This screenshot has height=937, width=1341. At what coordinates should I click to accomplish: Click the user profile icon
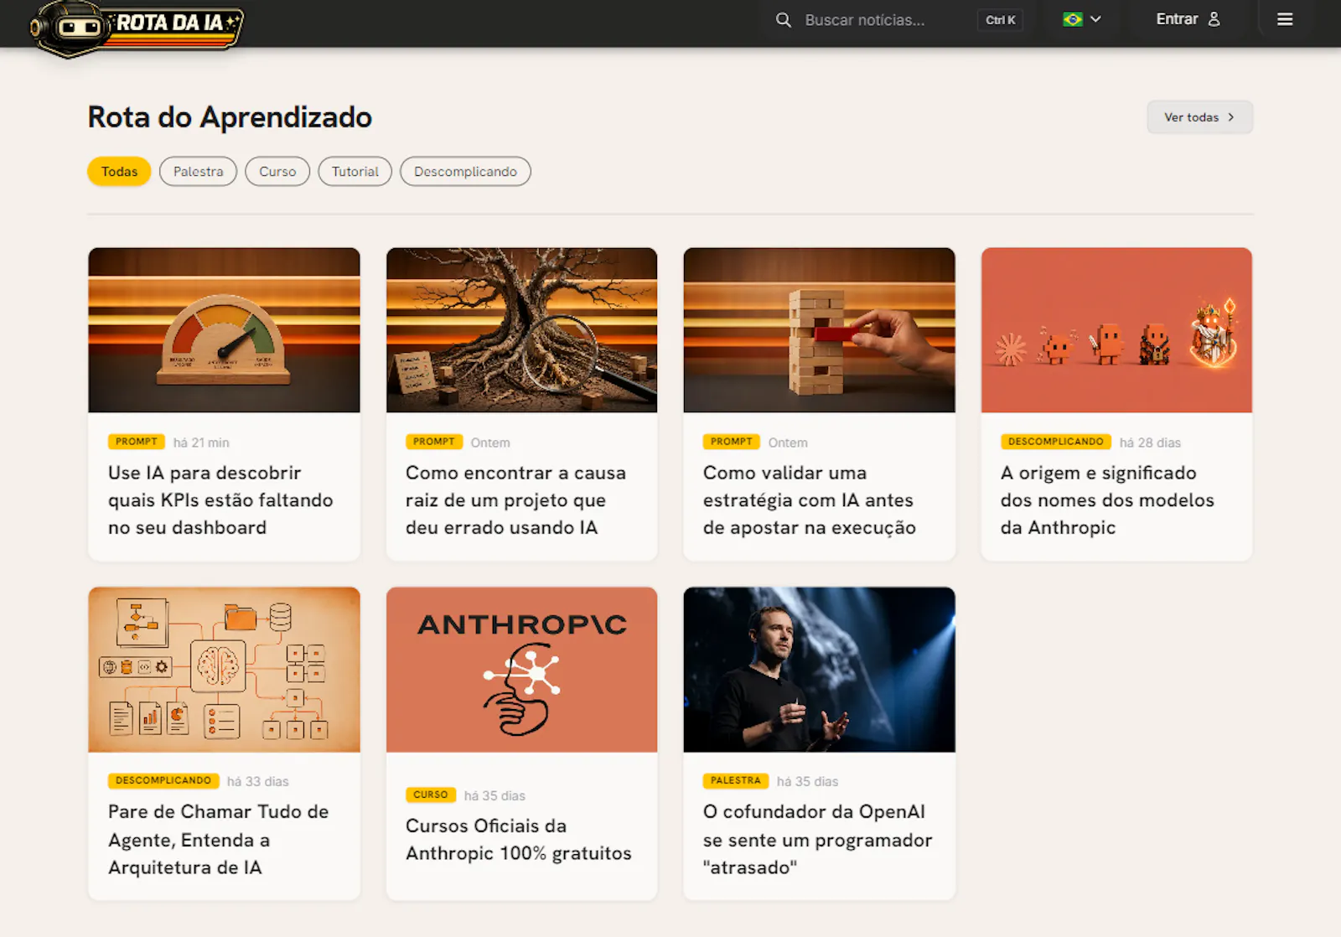click(x=1214, y=19)
